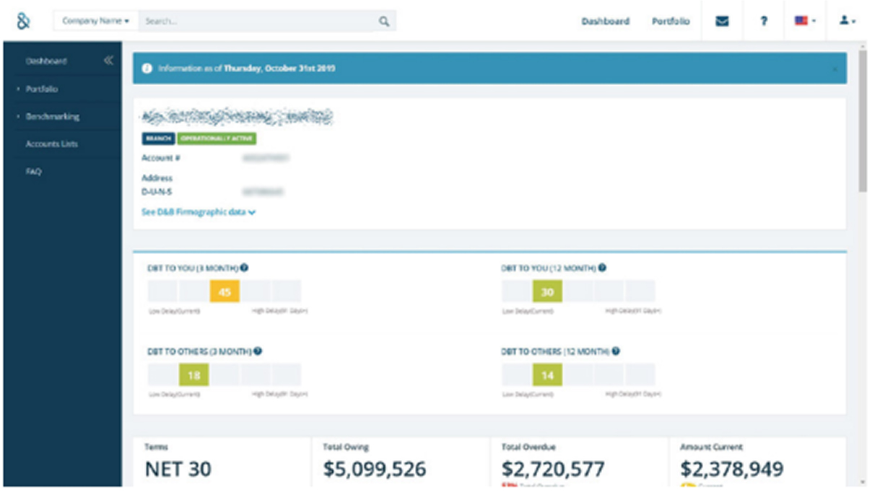
Task: Click help icon beside DBT to Others (12 Month)
Action: tap(616, 351)
